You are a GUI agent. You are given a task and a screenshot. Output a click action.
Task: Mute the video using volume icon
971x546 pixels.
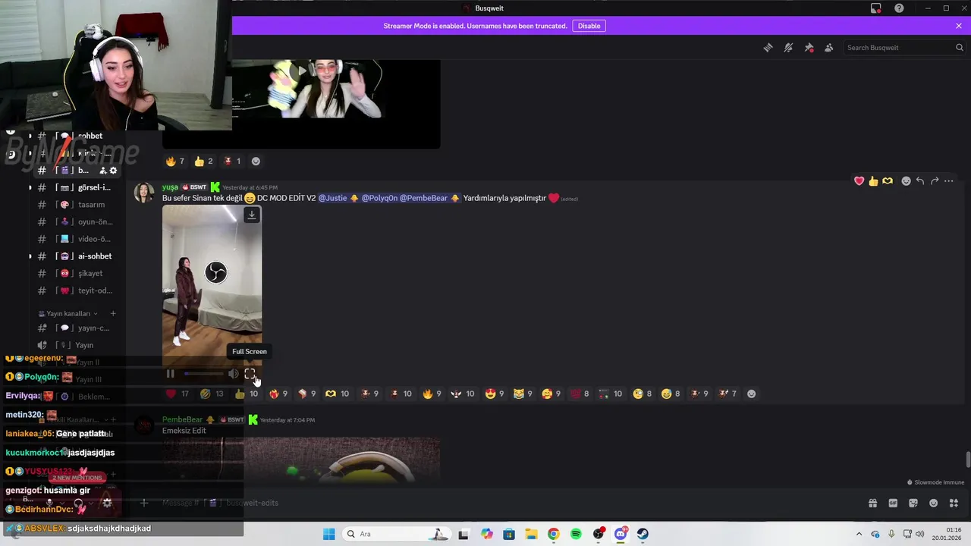point(233,374)
